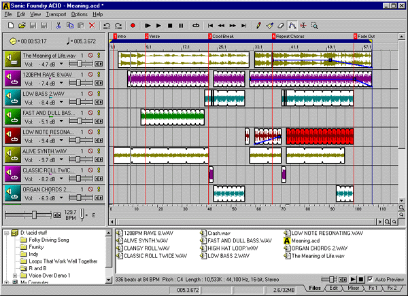This screenshot has height=296, width=408.
Task: Go to end of project icon
Action: pos(244,26)
